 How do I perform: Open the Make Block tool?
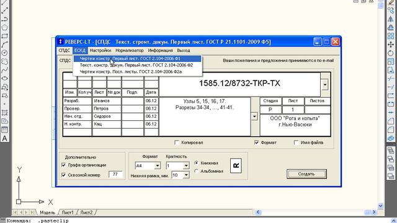tap(4, 95)
